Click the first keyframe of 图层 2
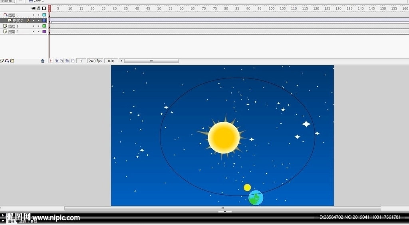 49,32
